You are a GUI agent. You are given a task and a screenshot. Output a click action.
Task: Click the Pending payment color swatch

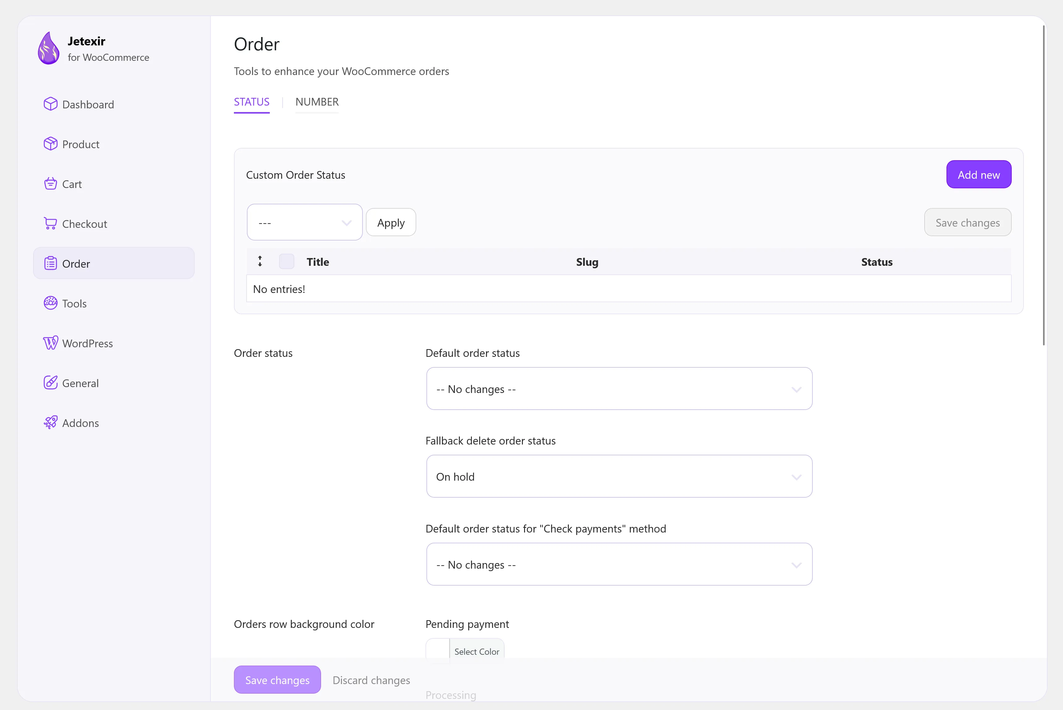click(438, 651)
